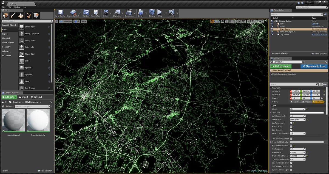Select the Foliage mode icon
Viewport: 329px width, 174px height.
(29, 16)
